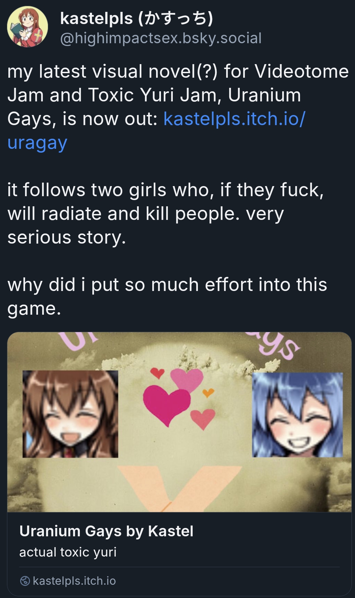Click the salmon pink heart in preview
Screen dimensions: 355x598
203,419
